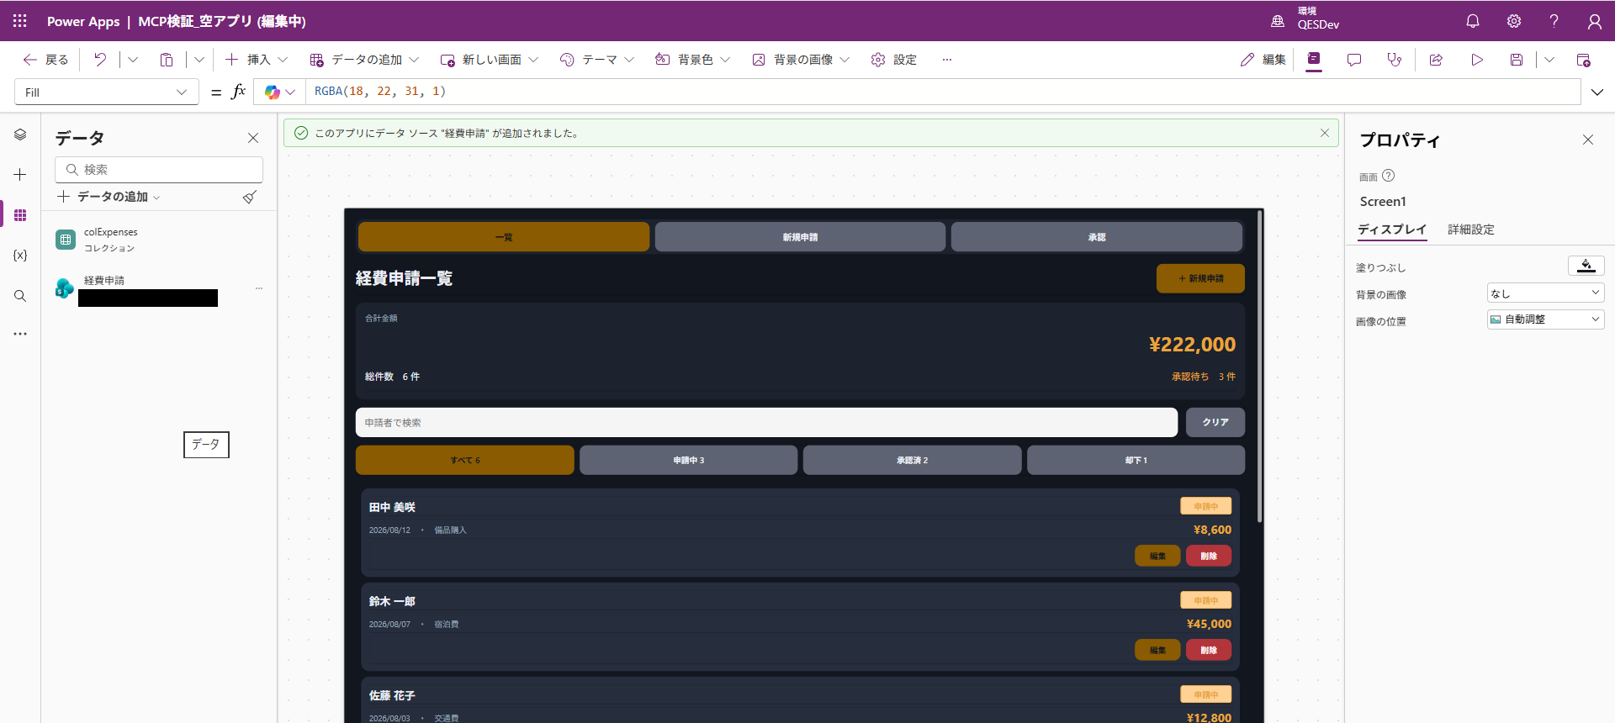Select the colExpenses collection item
Screen dimensions: 1615x723
coord(158,240)
